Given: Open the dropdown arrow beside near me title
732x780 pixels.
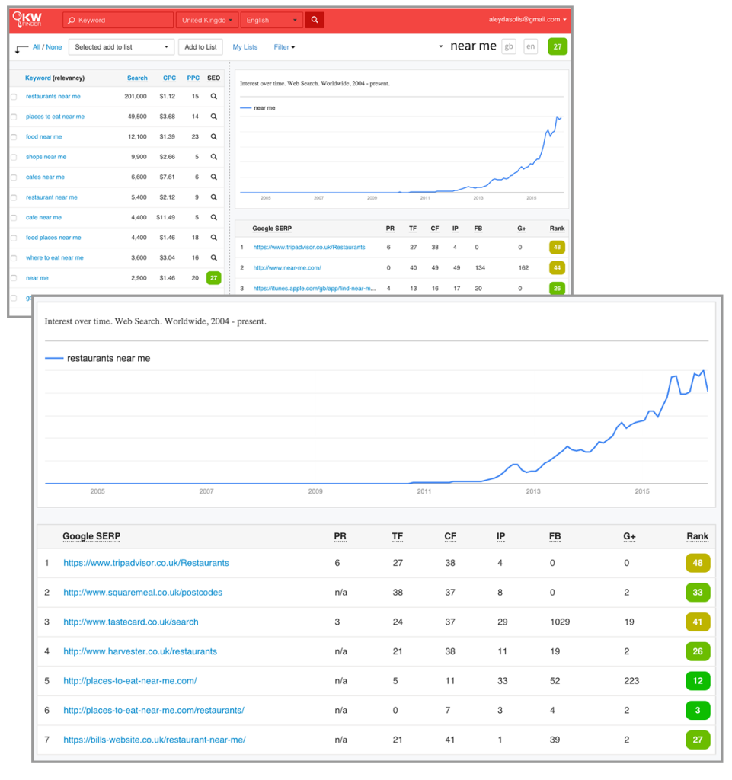Looking at the screenshot, I should click(440, 46).
